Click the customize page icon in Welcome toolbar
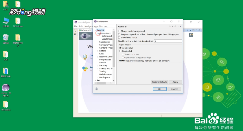 [x=194, y=30]
